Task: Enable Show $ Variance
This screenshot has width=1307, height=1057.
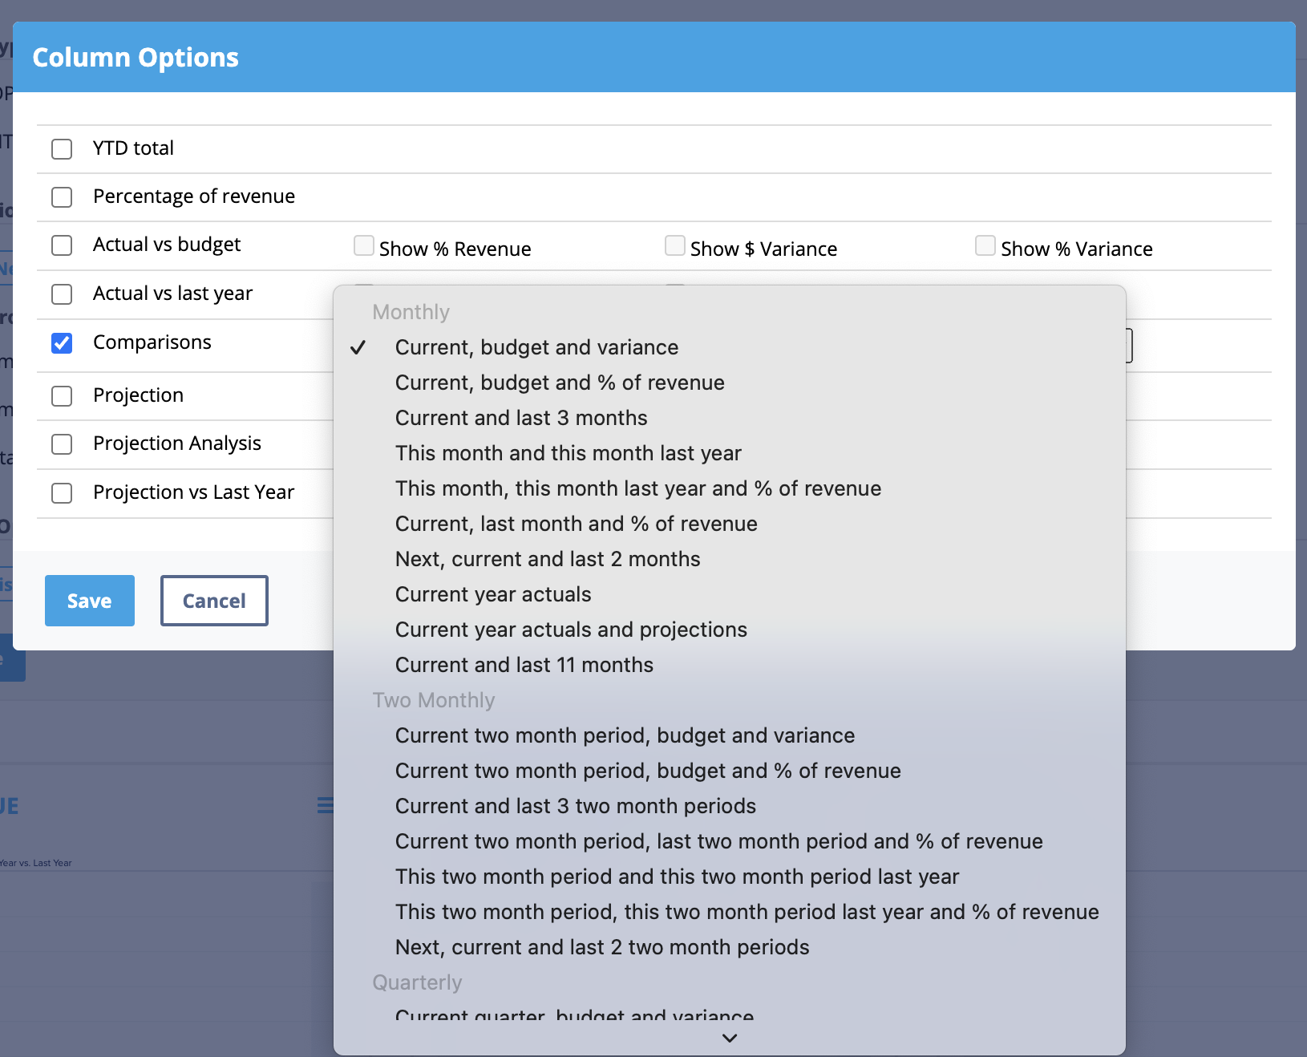Action: coord(675,245)
